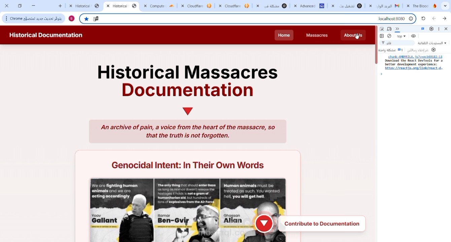Screen dimensions: 451x242
Task: Open About Us page from navbar
Action: click(x=353, y=35)
